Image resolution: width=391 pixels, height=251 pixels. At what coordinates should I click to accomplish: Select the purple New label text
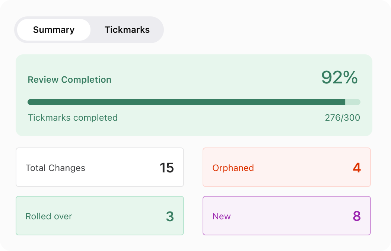click(222, 216)
